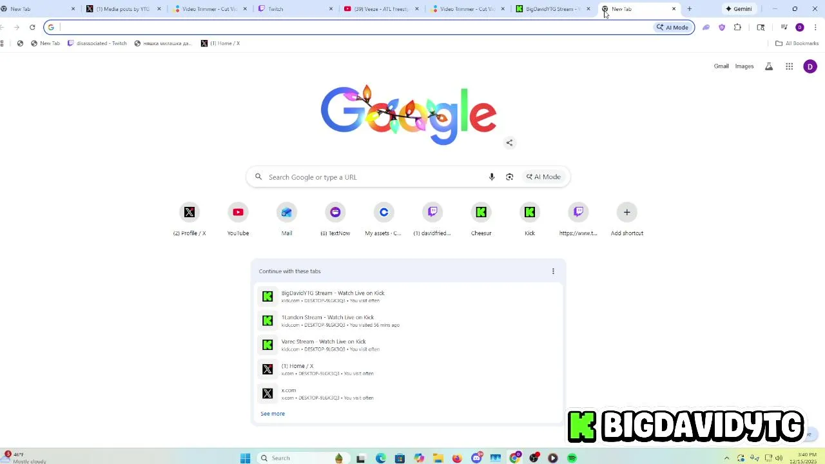825x464 pixels.
Task: Reload the current page
Action: pos(32,27)
